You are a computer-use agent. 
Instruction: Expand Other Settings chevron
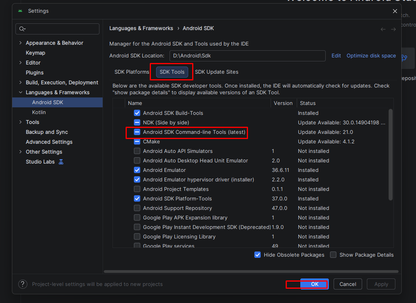[21, 152]
